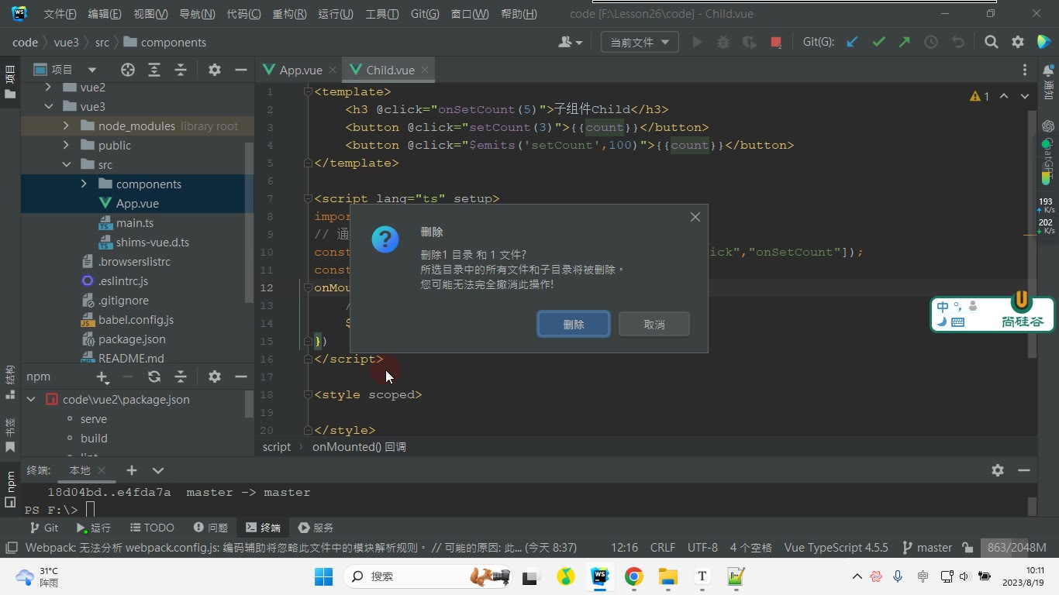Click the Git commit checkmark icon

click(878, 43)
